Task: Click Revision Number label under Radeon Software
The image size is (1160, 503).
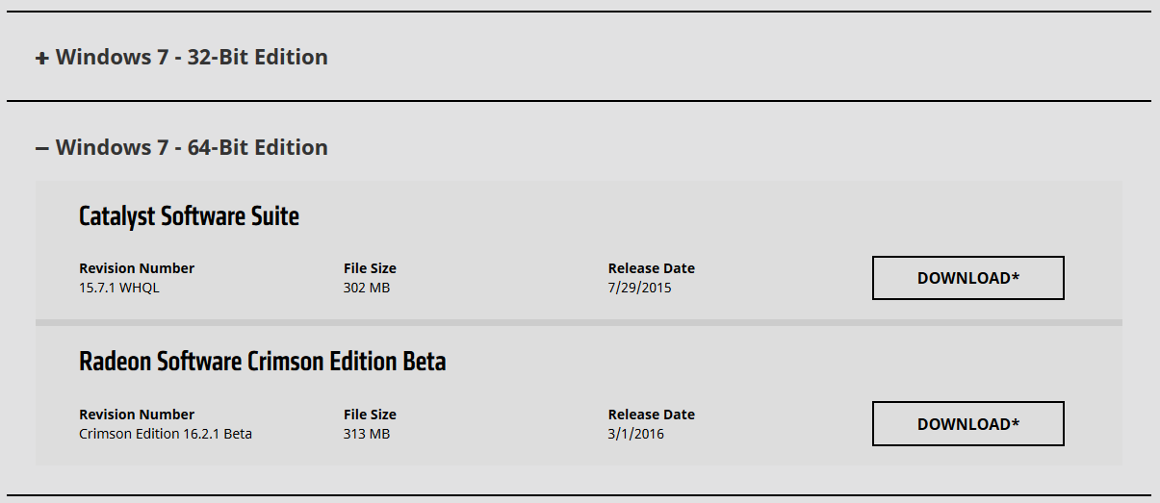Action: click(x=137, y=415)
